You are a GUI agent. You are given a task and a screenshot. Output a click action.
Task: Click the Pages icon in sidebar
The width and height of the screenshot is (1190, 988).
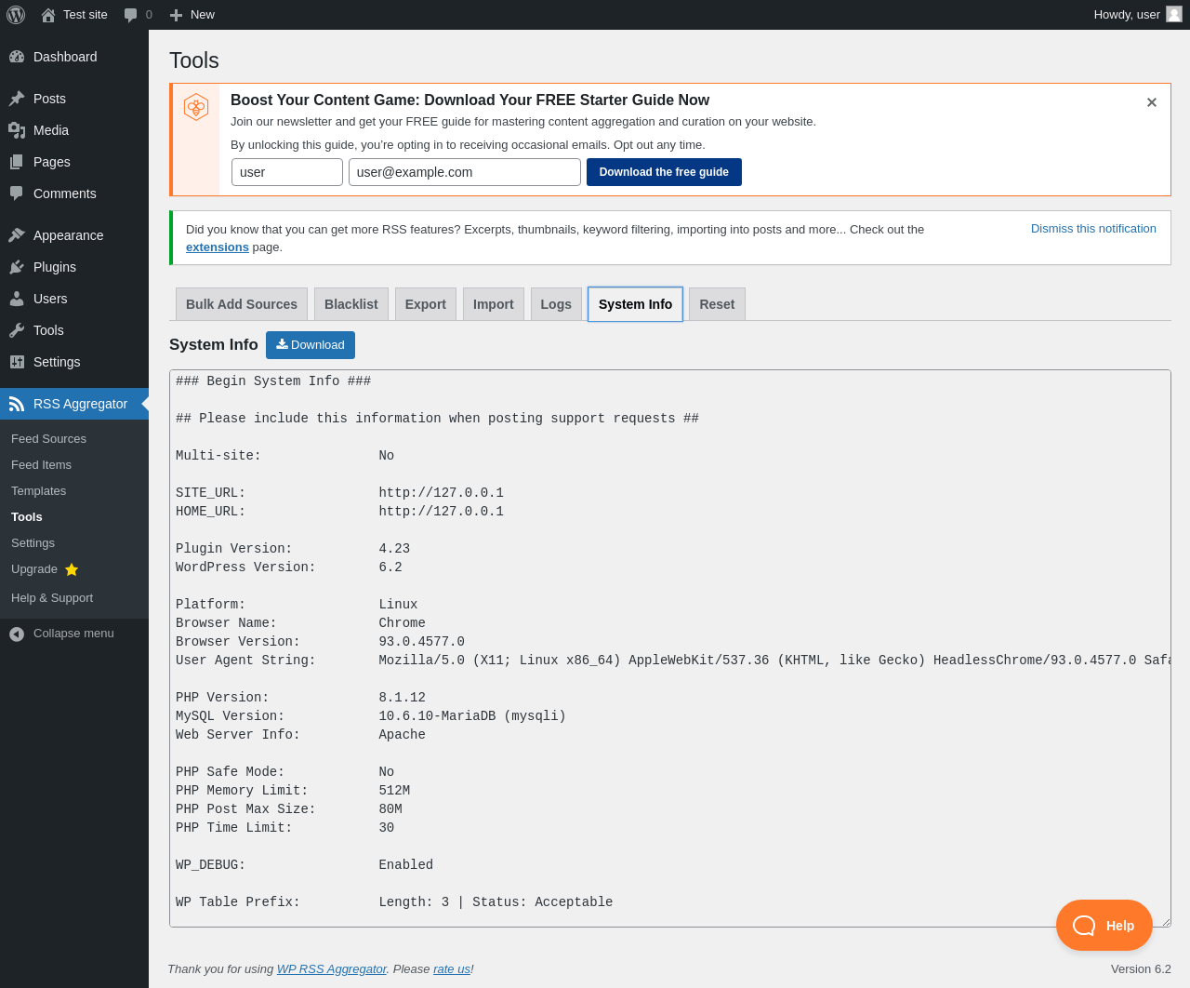pyautogui.click(x=17, y=162)
